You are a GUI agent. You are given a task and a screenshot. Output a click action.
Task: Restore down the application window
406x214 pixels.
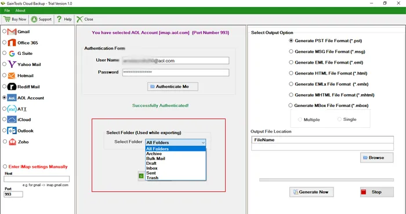click(385, 3)
